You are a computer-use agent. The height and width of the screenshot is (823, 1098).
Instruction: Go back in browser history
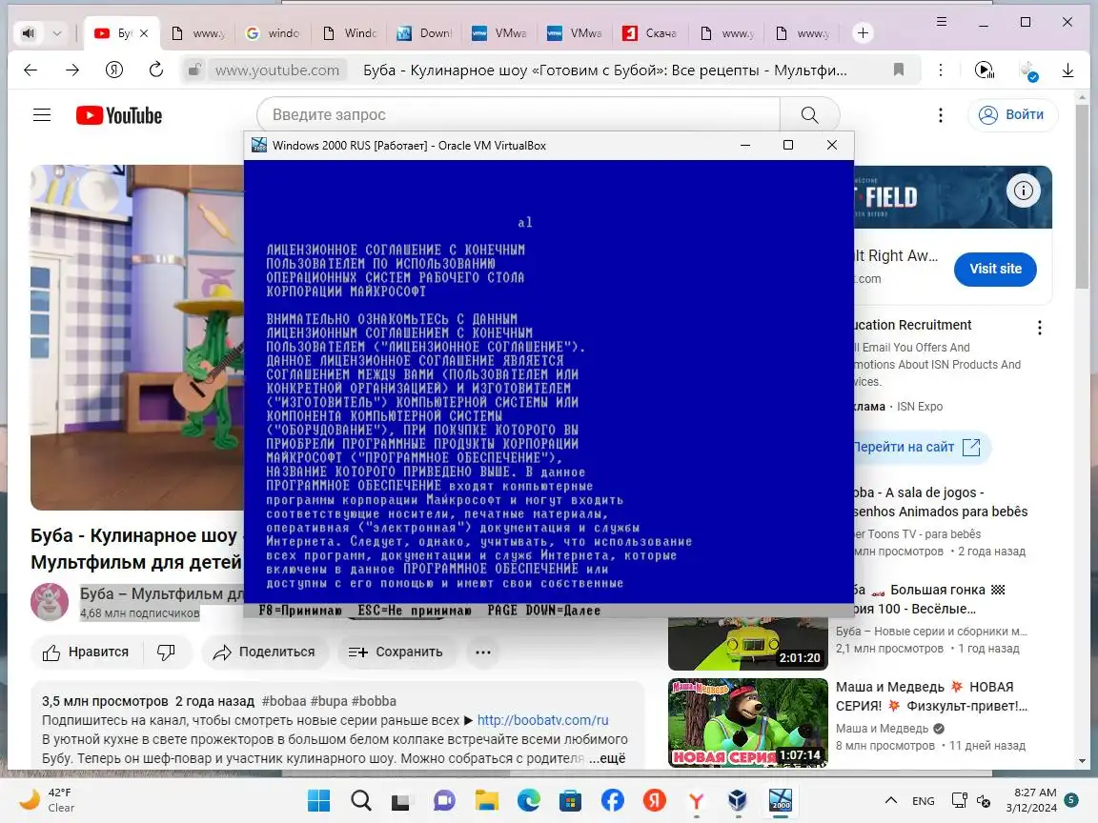click(30, 70)
